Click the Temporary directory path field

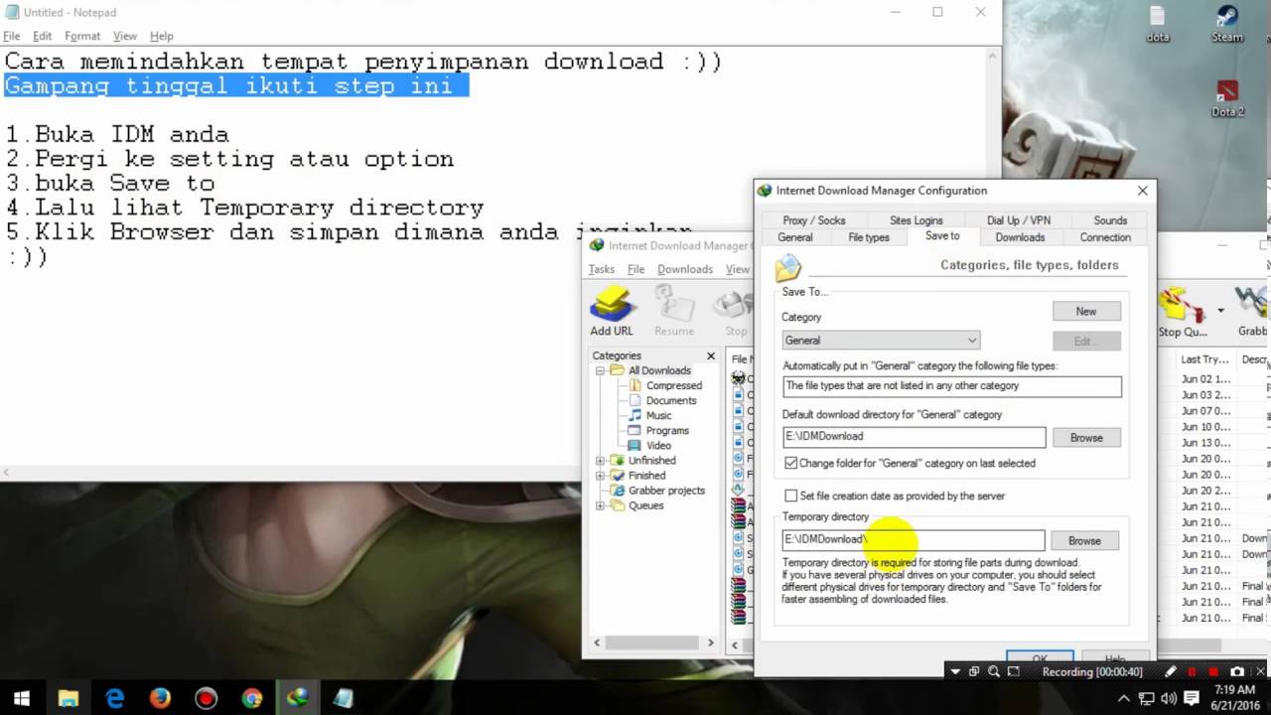pos(914,539)
